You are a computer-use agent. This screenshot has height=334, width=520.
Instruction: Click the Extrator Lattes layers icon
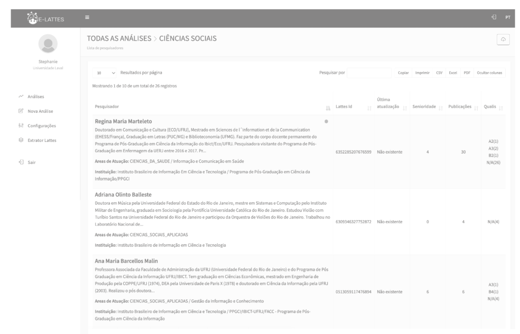coord(20,140)
